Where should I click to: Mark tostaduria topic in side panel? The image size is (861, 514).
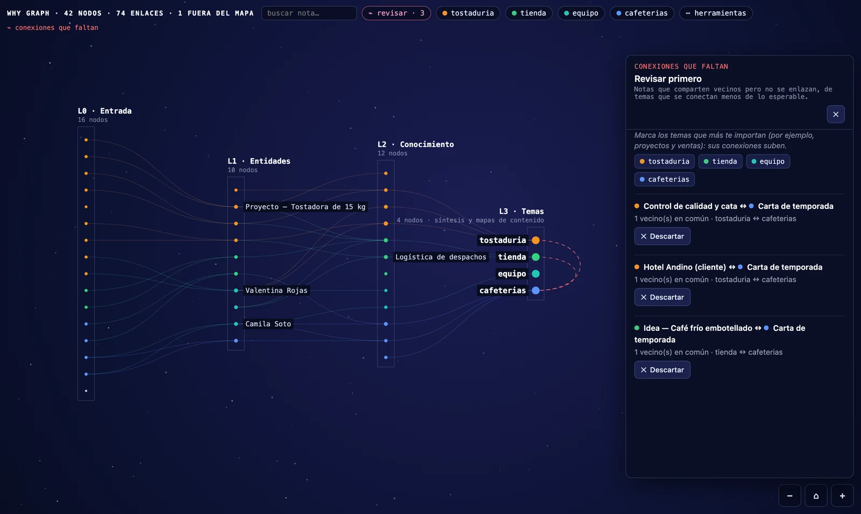click(x=664, y=161)
